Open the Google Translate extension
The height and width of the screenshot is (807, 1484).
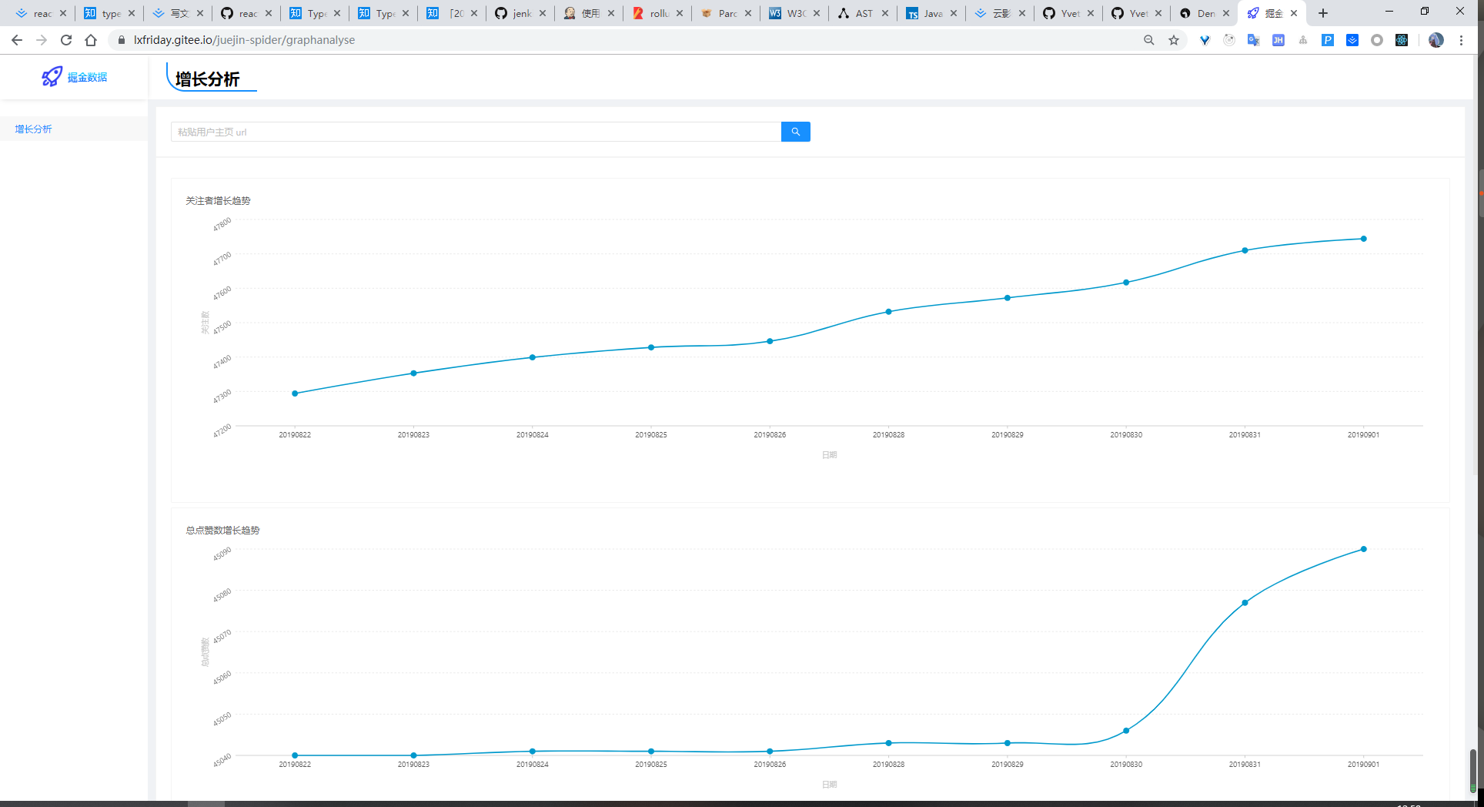click(1254, 40)
